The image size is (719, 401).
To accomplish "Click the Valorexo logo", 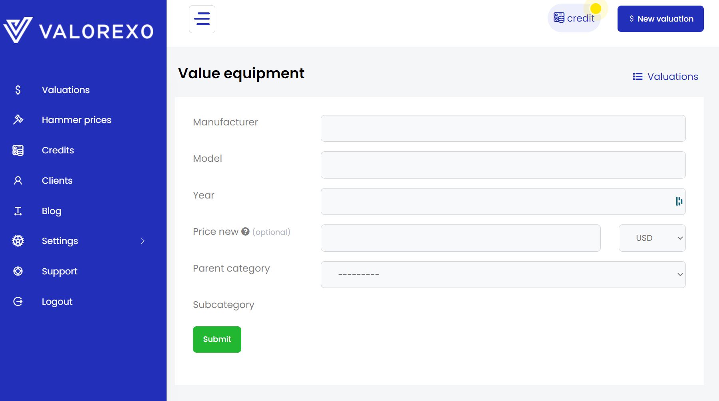I will click(x=78, y=30).
